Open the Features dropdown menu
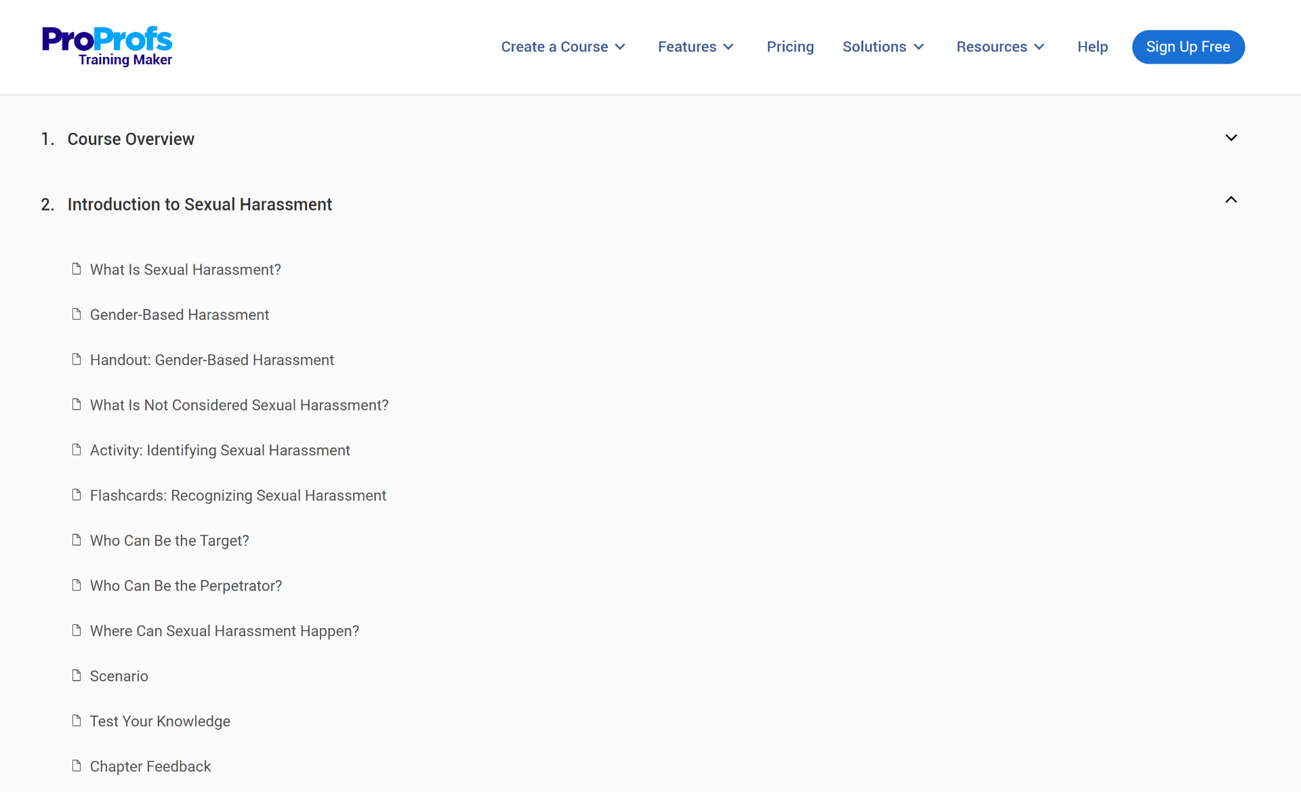The image size is (1301, 792). pyautogui.click(x=696, y=47)
